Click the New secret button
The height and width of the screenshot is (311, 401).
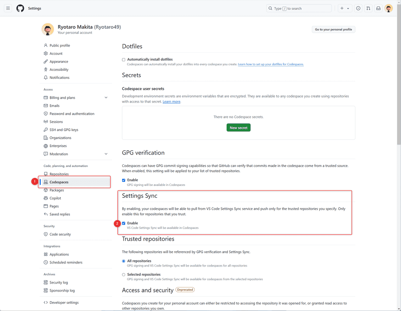[x=238, y=127]
